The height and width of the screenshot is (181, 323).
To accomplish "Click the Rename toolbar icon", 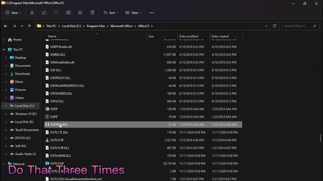I will pos(68,13).
